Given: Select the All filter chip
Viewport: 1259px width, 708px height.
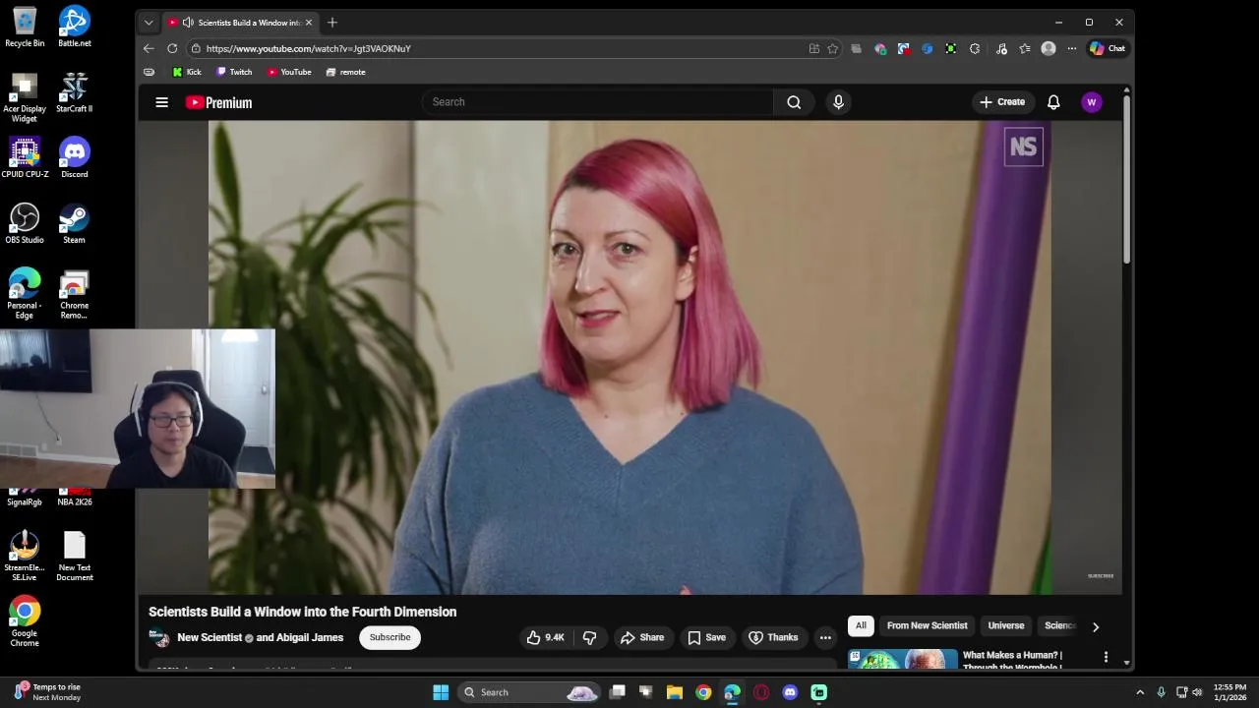Looking at the screenshot, I should click(861, 625).
